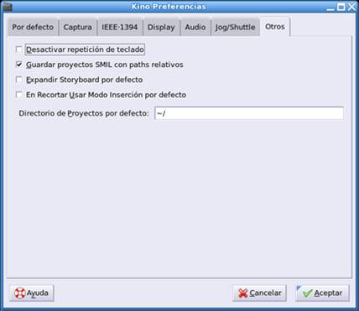
Task: Open the Audio tab
Action: coord(195,28)
